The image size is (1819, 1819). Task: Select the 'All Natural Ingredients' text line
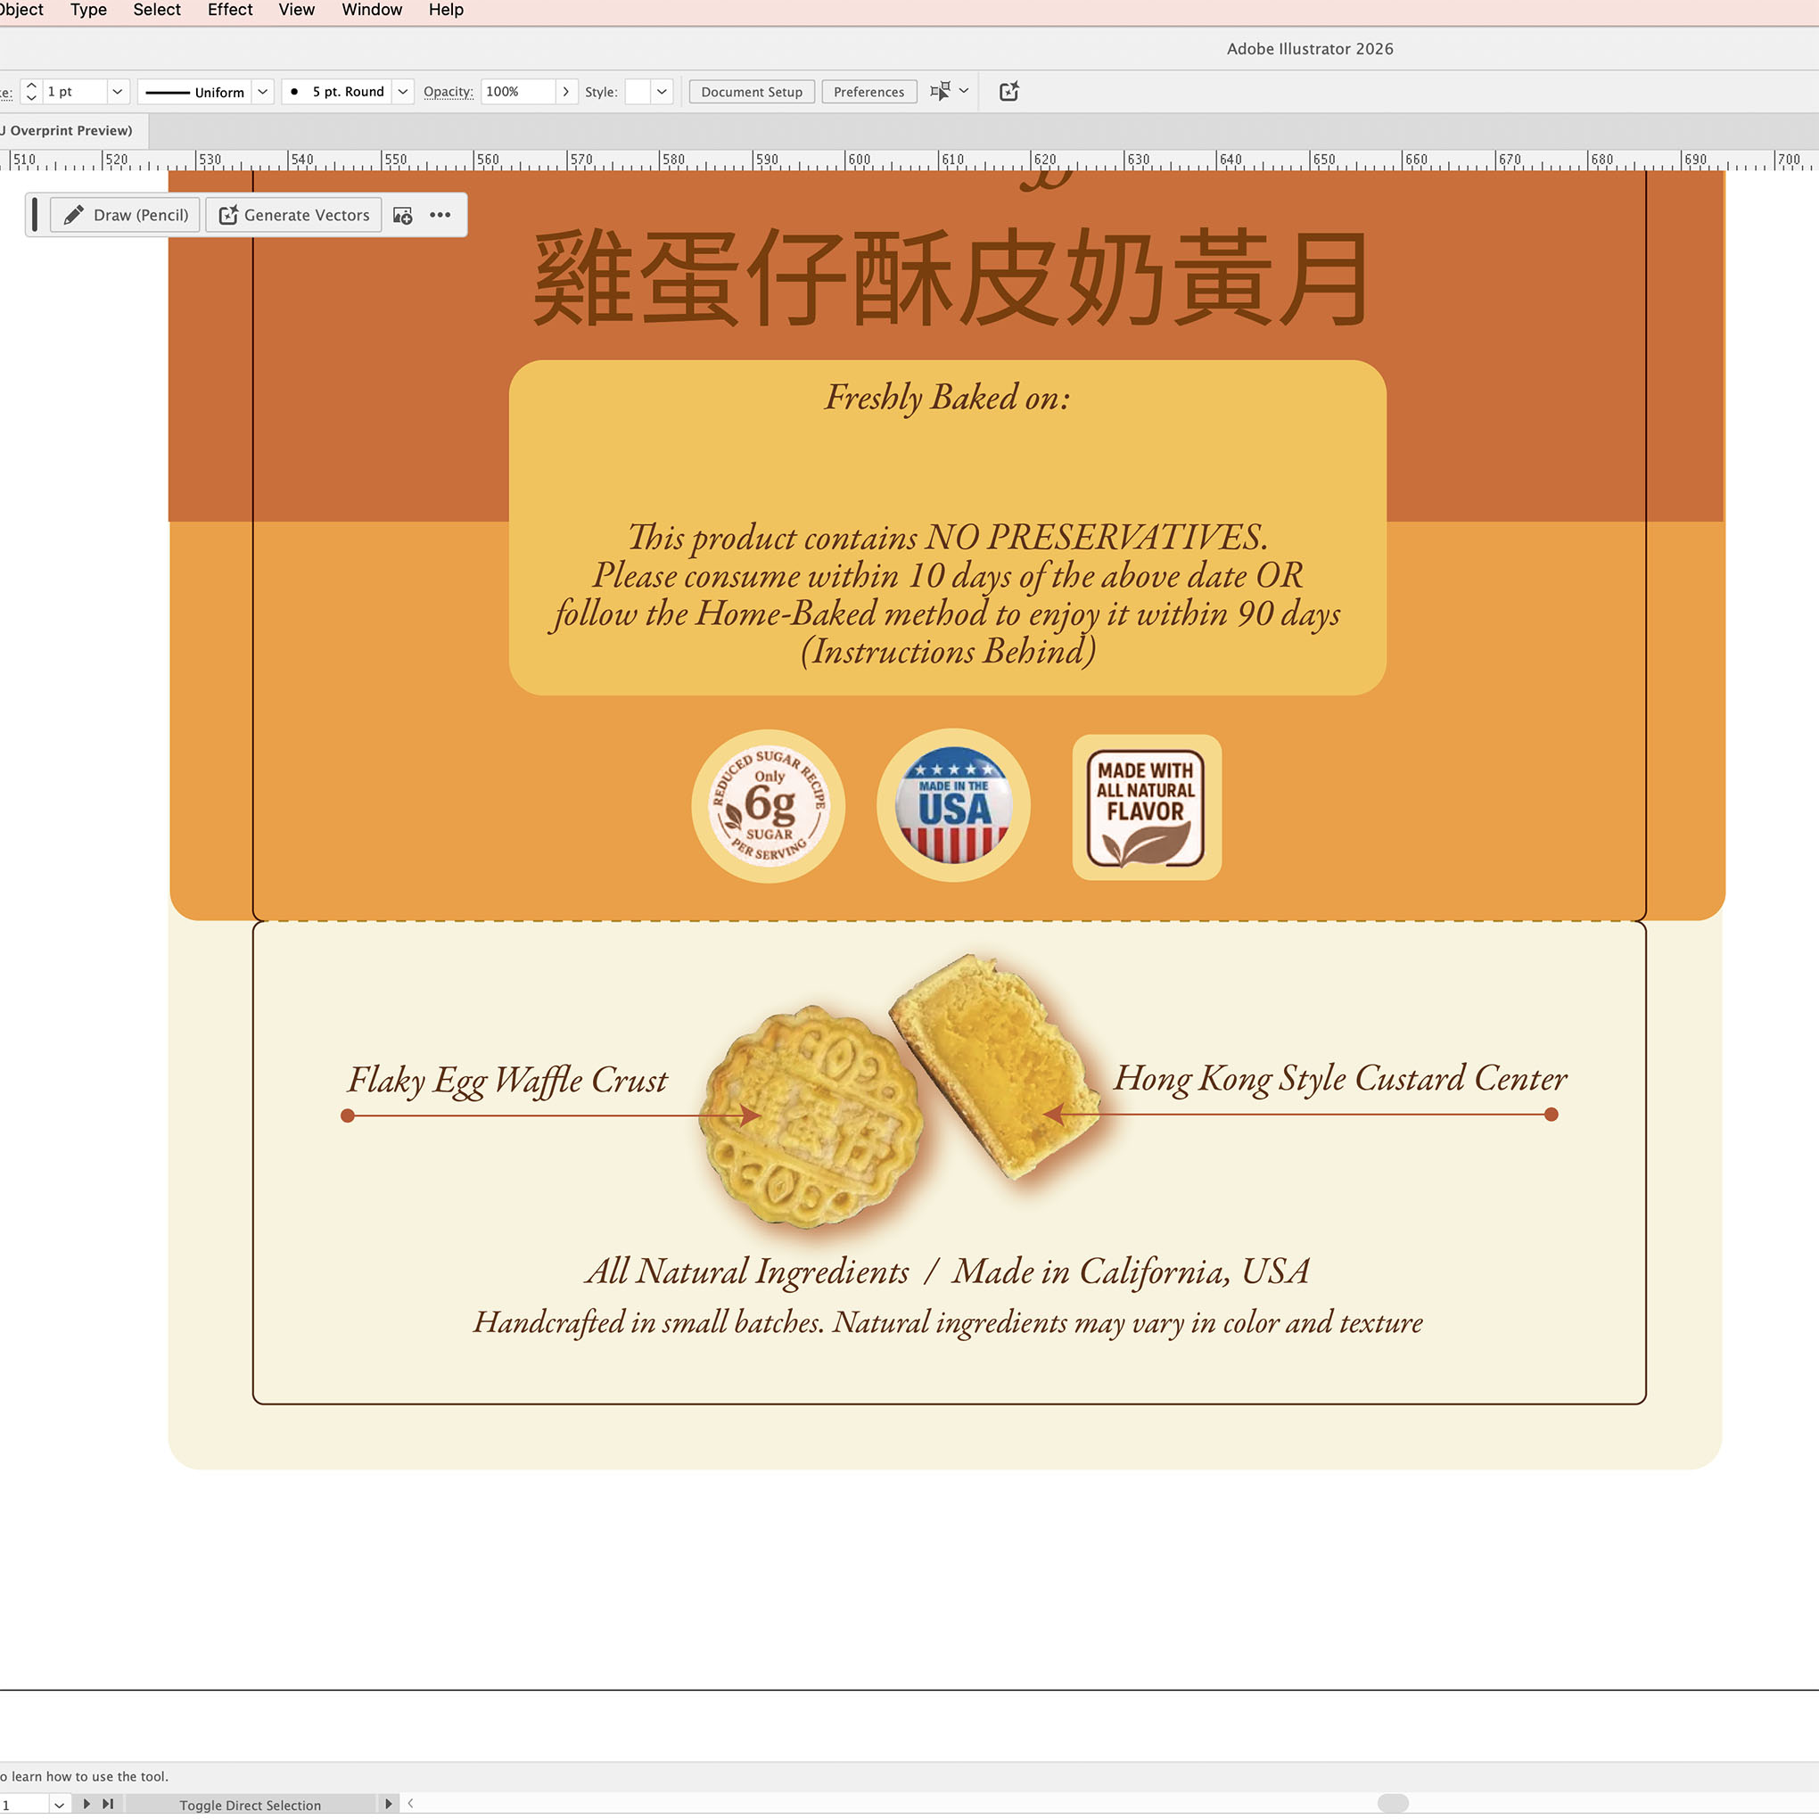coord(947,1272)
